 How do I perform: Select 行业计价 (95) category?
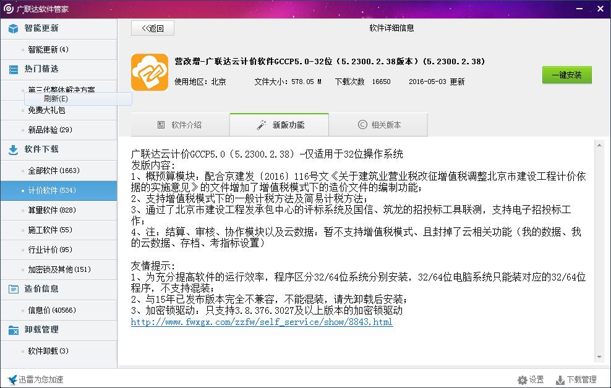pos(59,250)
